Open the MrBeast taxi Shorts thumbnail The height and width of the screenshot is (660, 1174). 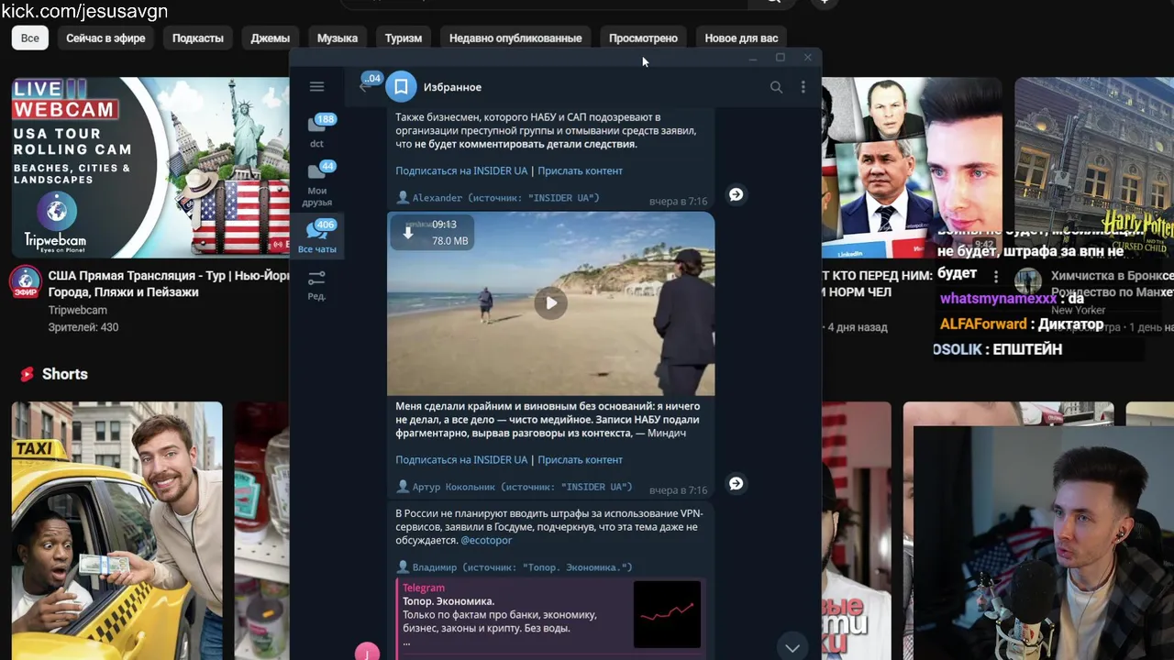coord(116,531)
